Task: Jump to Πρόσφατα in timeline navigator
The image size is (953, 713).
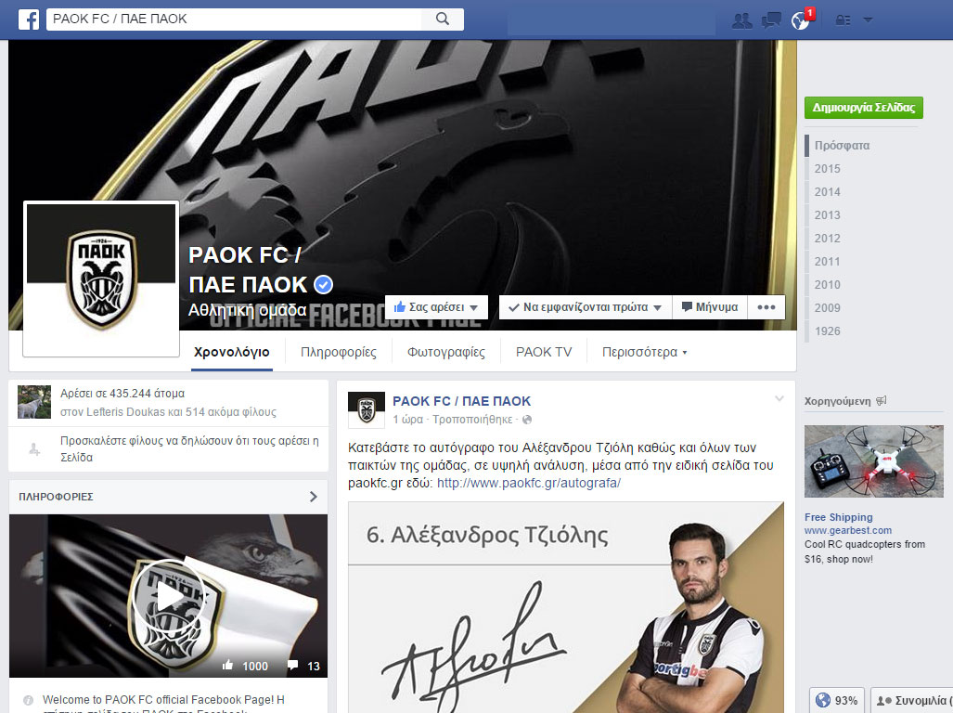Action: (842, 145)
